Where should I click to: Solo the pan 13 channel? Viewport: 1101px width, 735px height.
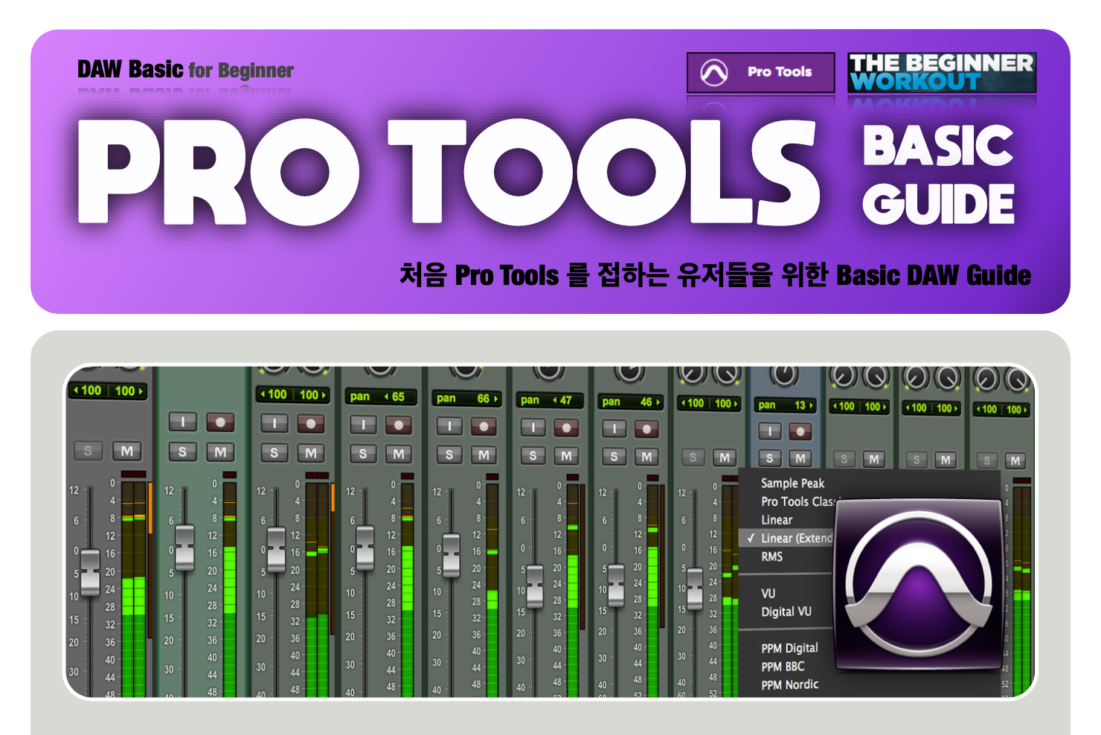(769, 458)
